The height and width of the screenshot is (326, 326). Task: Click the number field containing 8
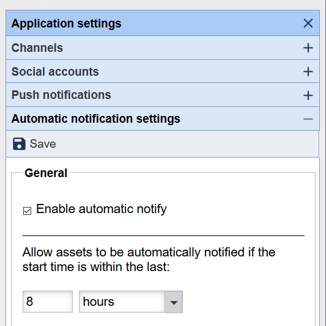pos(48,302)
